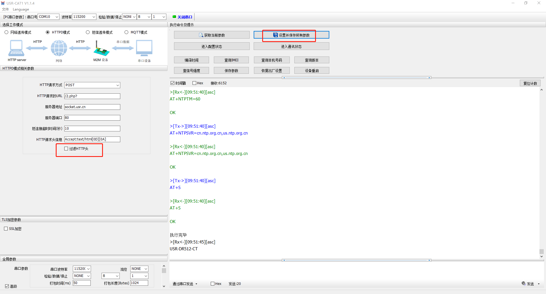Select the MQTT模式 radio button
This screenshot has height=294, width=546.
pos(127,32)
